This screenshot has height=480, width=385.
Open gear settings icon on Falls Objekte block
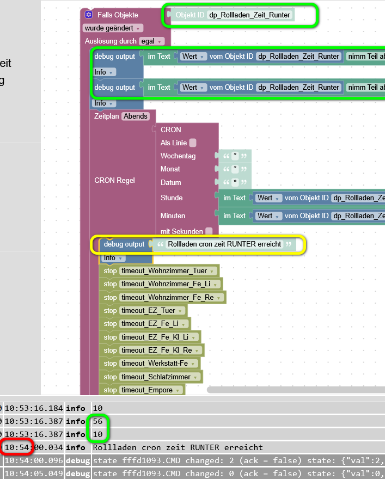(x=89, y=14)
